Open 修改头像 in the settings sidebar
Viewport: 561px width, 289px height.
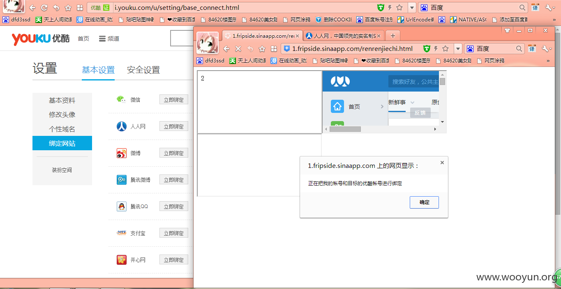[x=62, y=115]
